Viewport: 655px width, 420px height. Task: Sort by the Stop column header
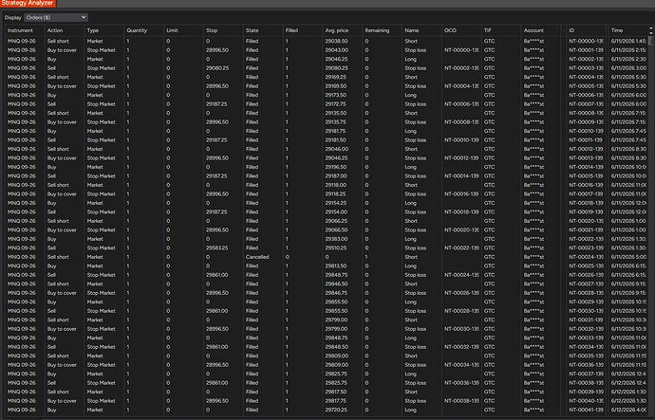coord(223,30)
